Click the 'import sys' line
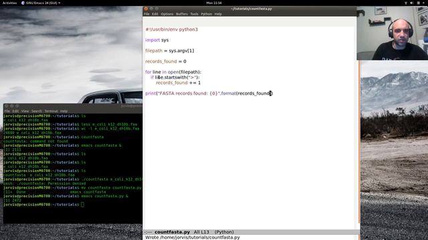Screen dimensions: 428x240 pyautogui.click(x=157, y=40)
